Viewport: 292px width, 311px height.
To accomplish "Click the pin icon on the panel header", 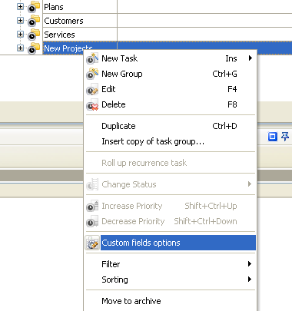I will (285, 137).
